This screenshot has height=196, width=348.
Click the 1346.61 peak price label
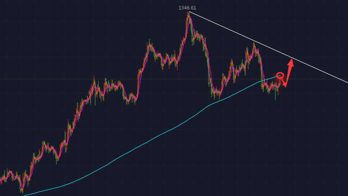(x=187, y=8)
